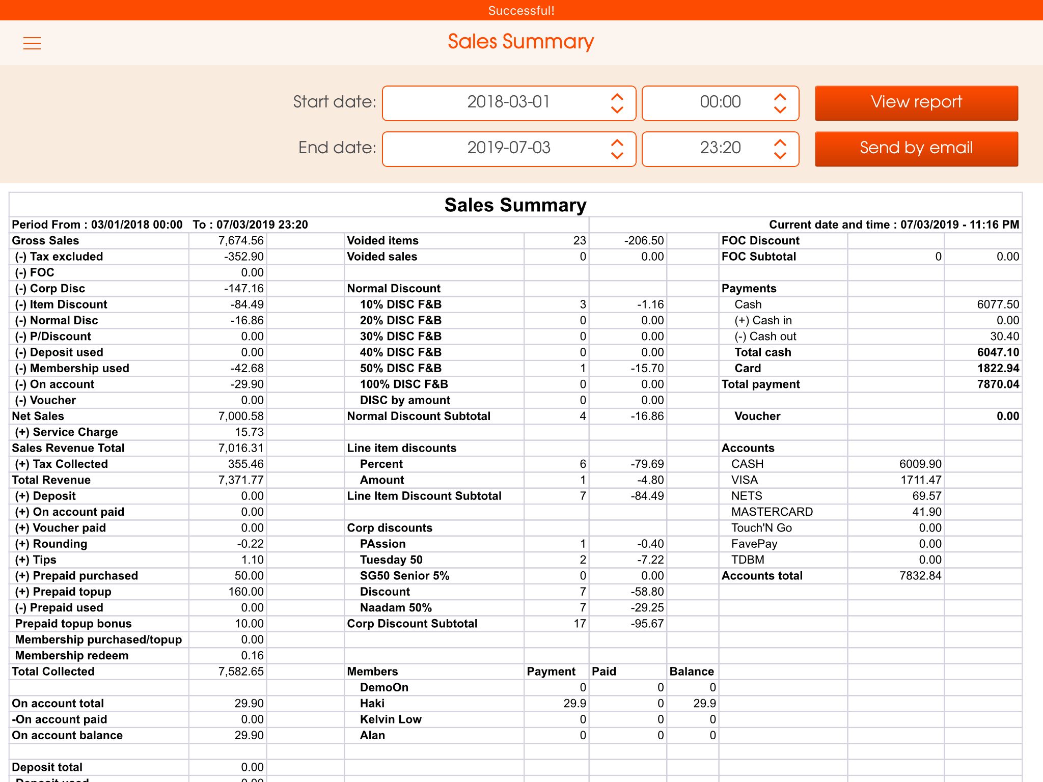Tap the end time field 23:20

[720, 148]
